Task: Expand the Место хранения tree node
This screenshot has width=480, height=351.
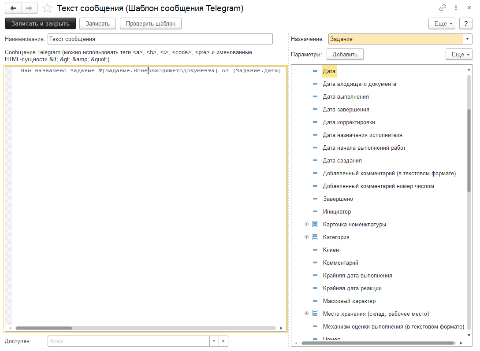Action: [307, 314]
